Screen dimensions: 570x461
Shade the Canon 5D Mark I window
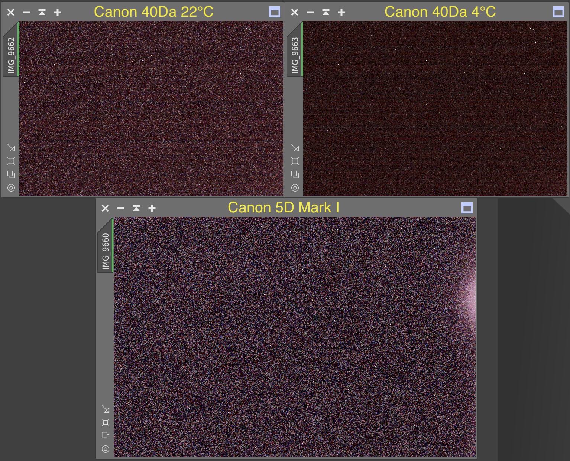(136, 209)
